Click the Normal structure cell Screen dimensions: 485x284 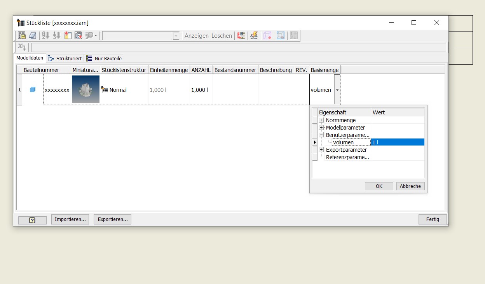pos(124,90)
